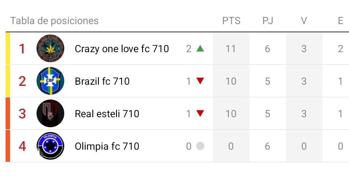
Task: Click orange zone bar at position 4
Action: (x=8, y=146)
